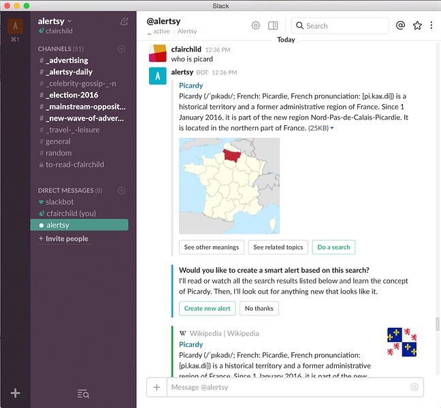Click the Picardy coat of arms thumbnail

point(402,342)
